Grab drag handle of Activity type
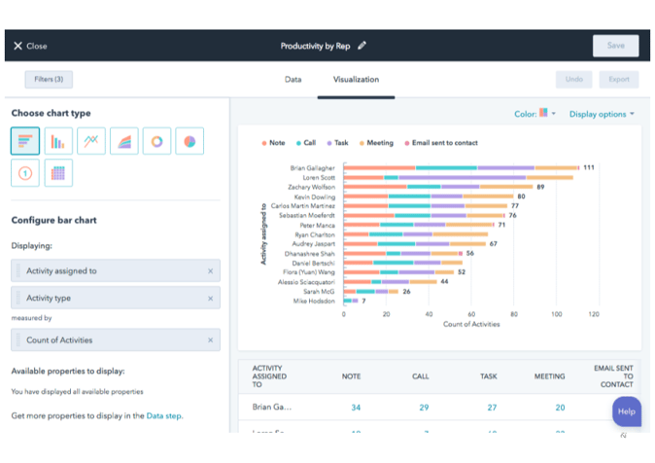This screenshot has height=463, width=655. (x=17, y=298)
